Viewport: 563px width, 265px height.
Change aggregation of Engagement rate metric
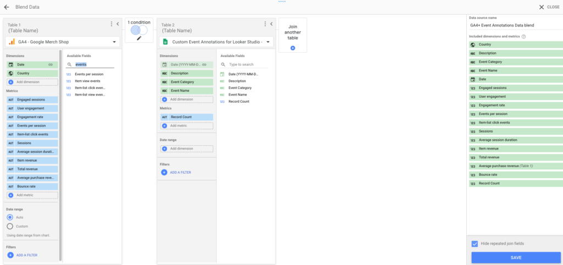[11, 117]
